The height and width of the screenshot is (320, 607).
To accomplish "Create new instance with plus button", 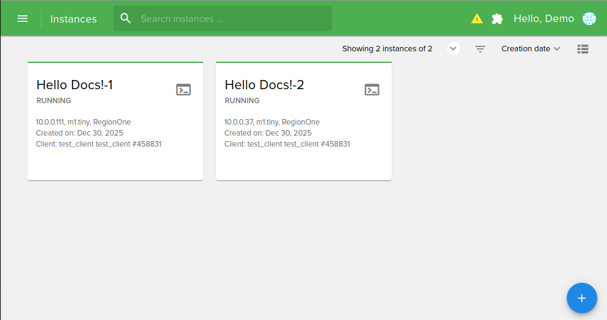I will click(581, 298).
